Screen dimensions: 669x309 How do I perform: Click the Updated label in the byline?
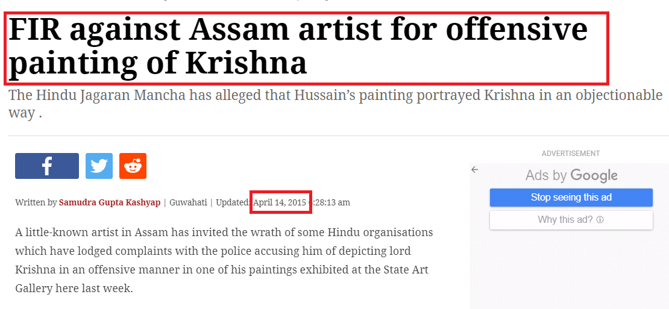click(x=233, y=202)
